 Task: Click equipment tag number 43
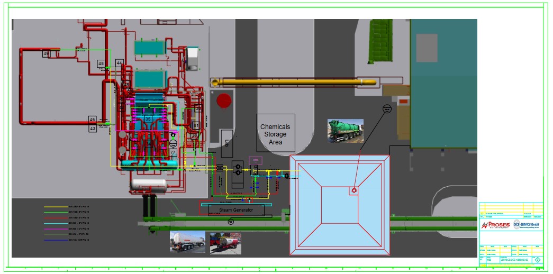coord(93,129)
